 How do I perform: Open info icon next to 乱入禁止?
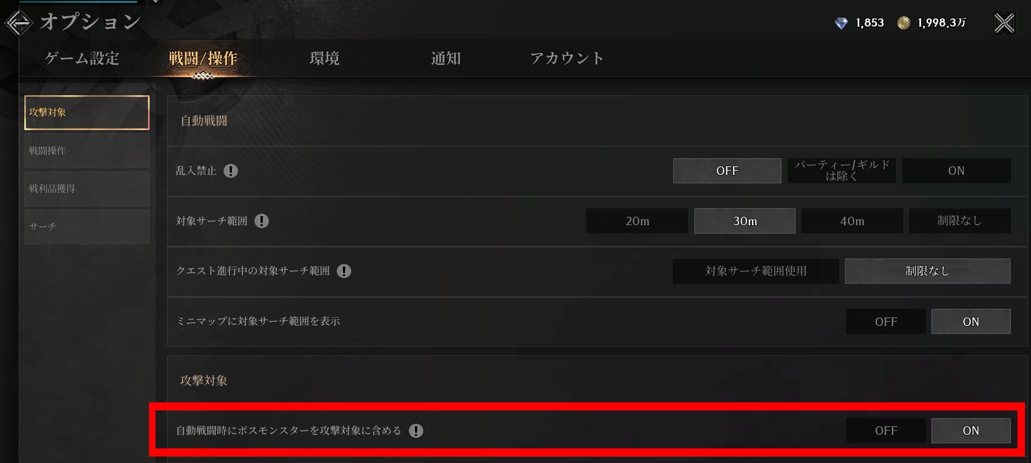click(x=231, y=171)
